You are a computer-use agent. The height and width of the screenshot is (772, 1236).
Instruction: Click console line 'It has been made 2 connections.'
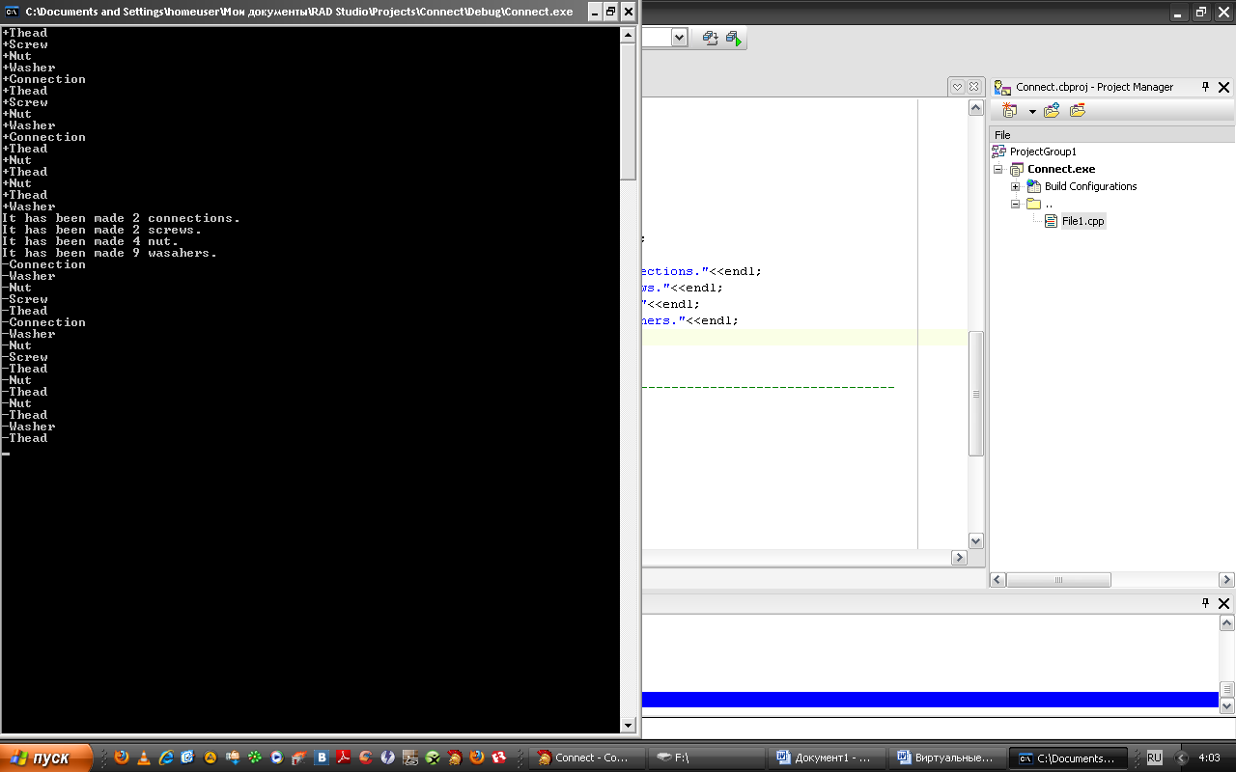coord(121,218)
